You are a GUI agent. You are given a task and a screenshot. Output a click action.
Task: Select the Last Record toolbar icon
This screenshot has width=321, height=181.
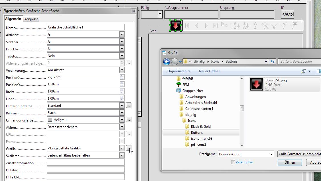(x=215, y=25)
